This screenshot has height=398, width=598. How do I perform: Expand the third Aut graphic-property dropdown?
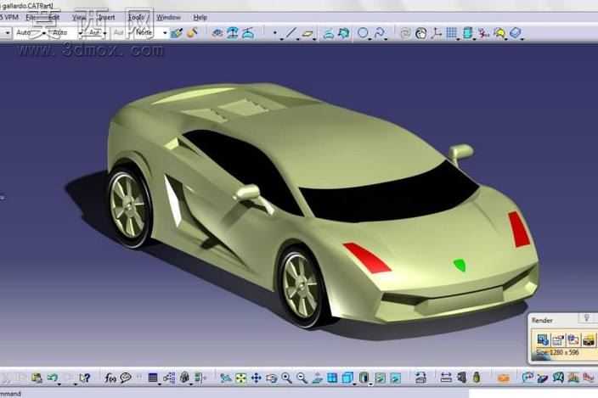click(104, 33)
